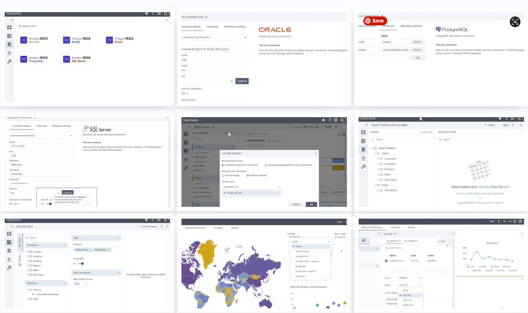Screen dimensions: 528x313
Task: Toggle Ask user for credentials Off switch in SQL Server form
Action: point(17,204)
